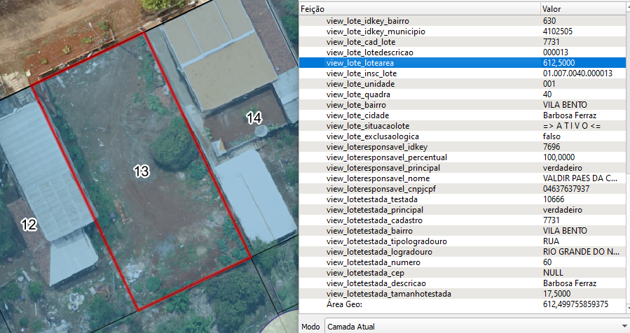Viewport: 630px width, 333px height.
Task: Click the value 612,5000
Action: pos(559,62)
